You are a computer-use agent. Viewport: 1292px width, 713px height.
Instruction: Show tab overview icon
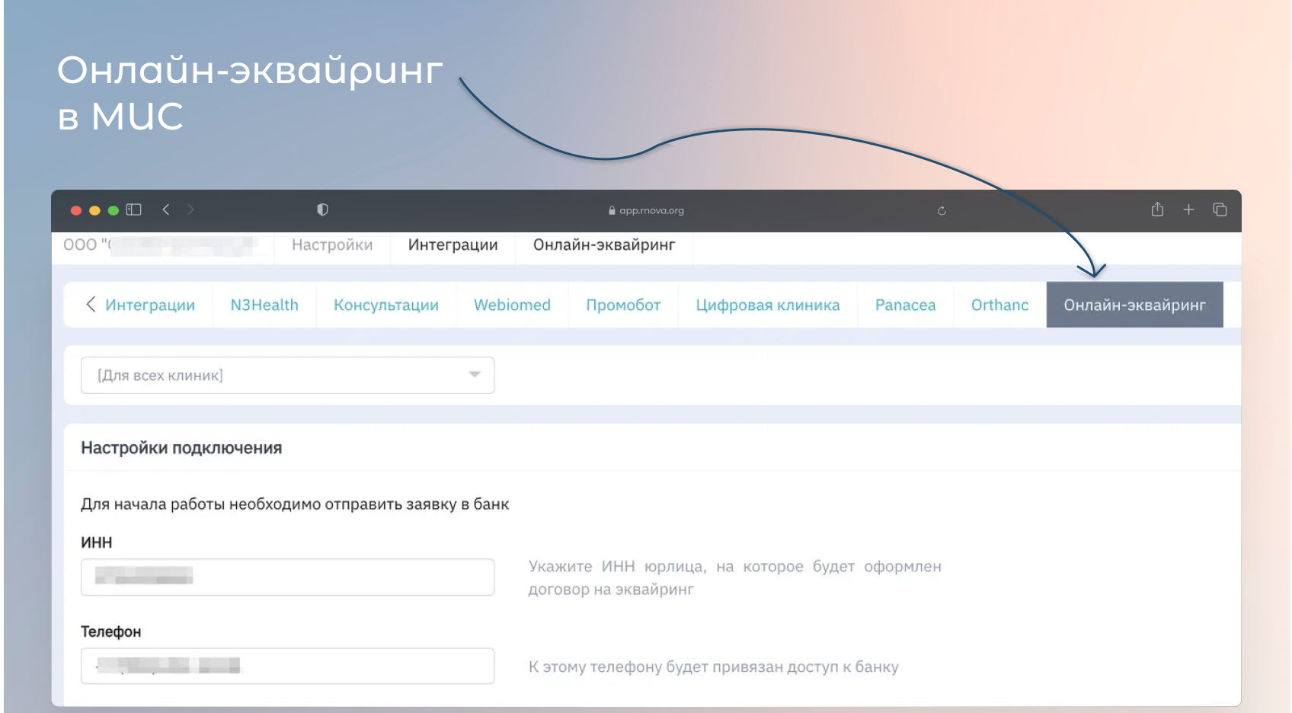coord(1220,209)
